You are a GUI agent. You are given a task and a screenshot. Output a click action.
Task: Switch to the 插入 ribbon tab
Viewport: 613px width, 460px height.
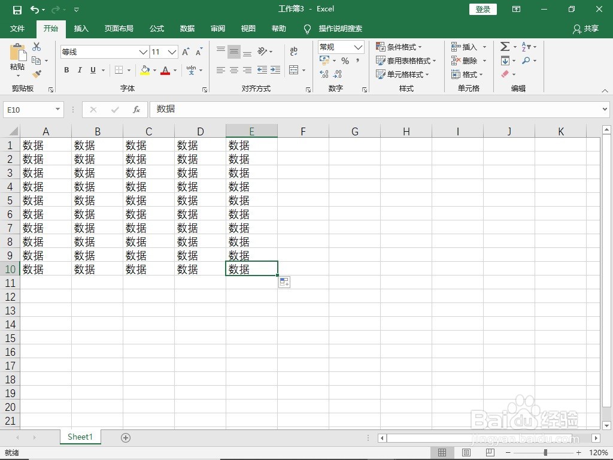(81, 28)
